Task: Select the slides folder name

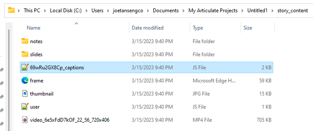Action: (x=36, y=54)
